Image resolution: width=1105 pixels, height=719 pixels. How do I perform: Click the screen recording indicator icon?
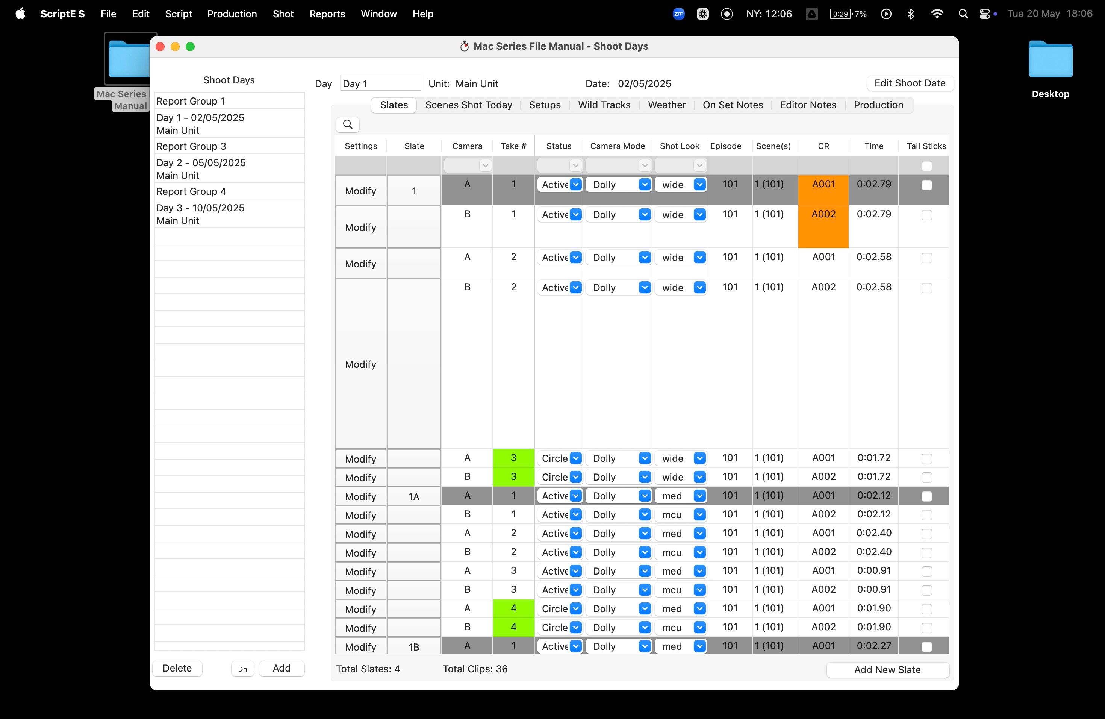[x=727, y=14]
